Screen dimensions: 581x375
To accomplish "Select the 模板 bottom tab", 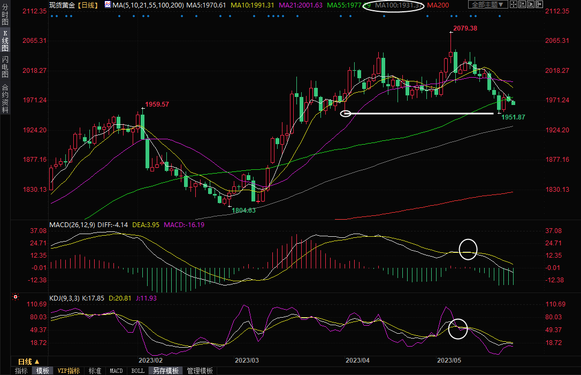I will point(43,371).
